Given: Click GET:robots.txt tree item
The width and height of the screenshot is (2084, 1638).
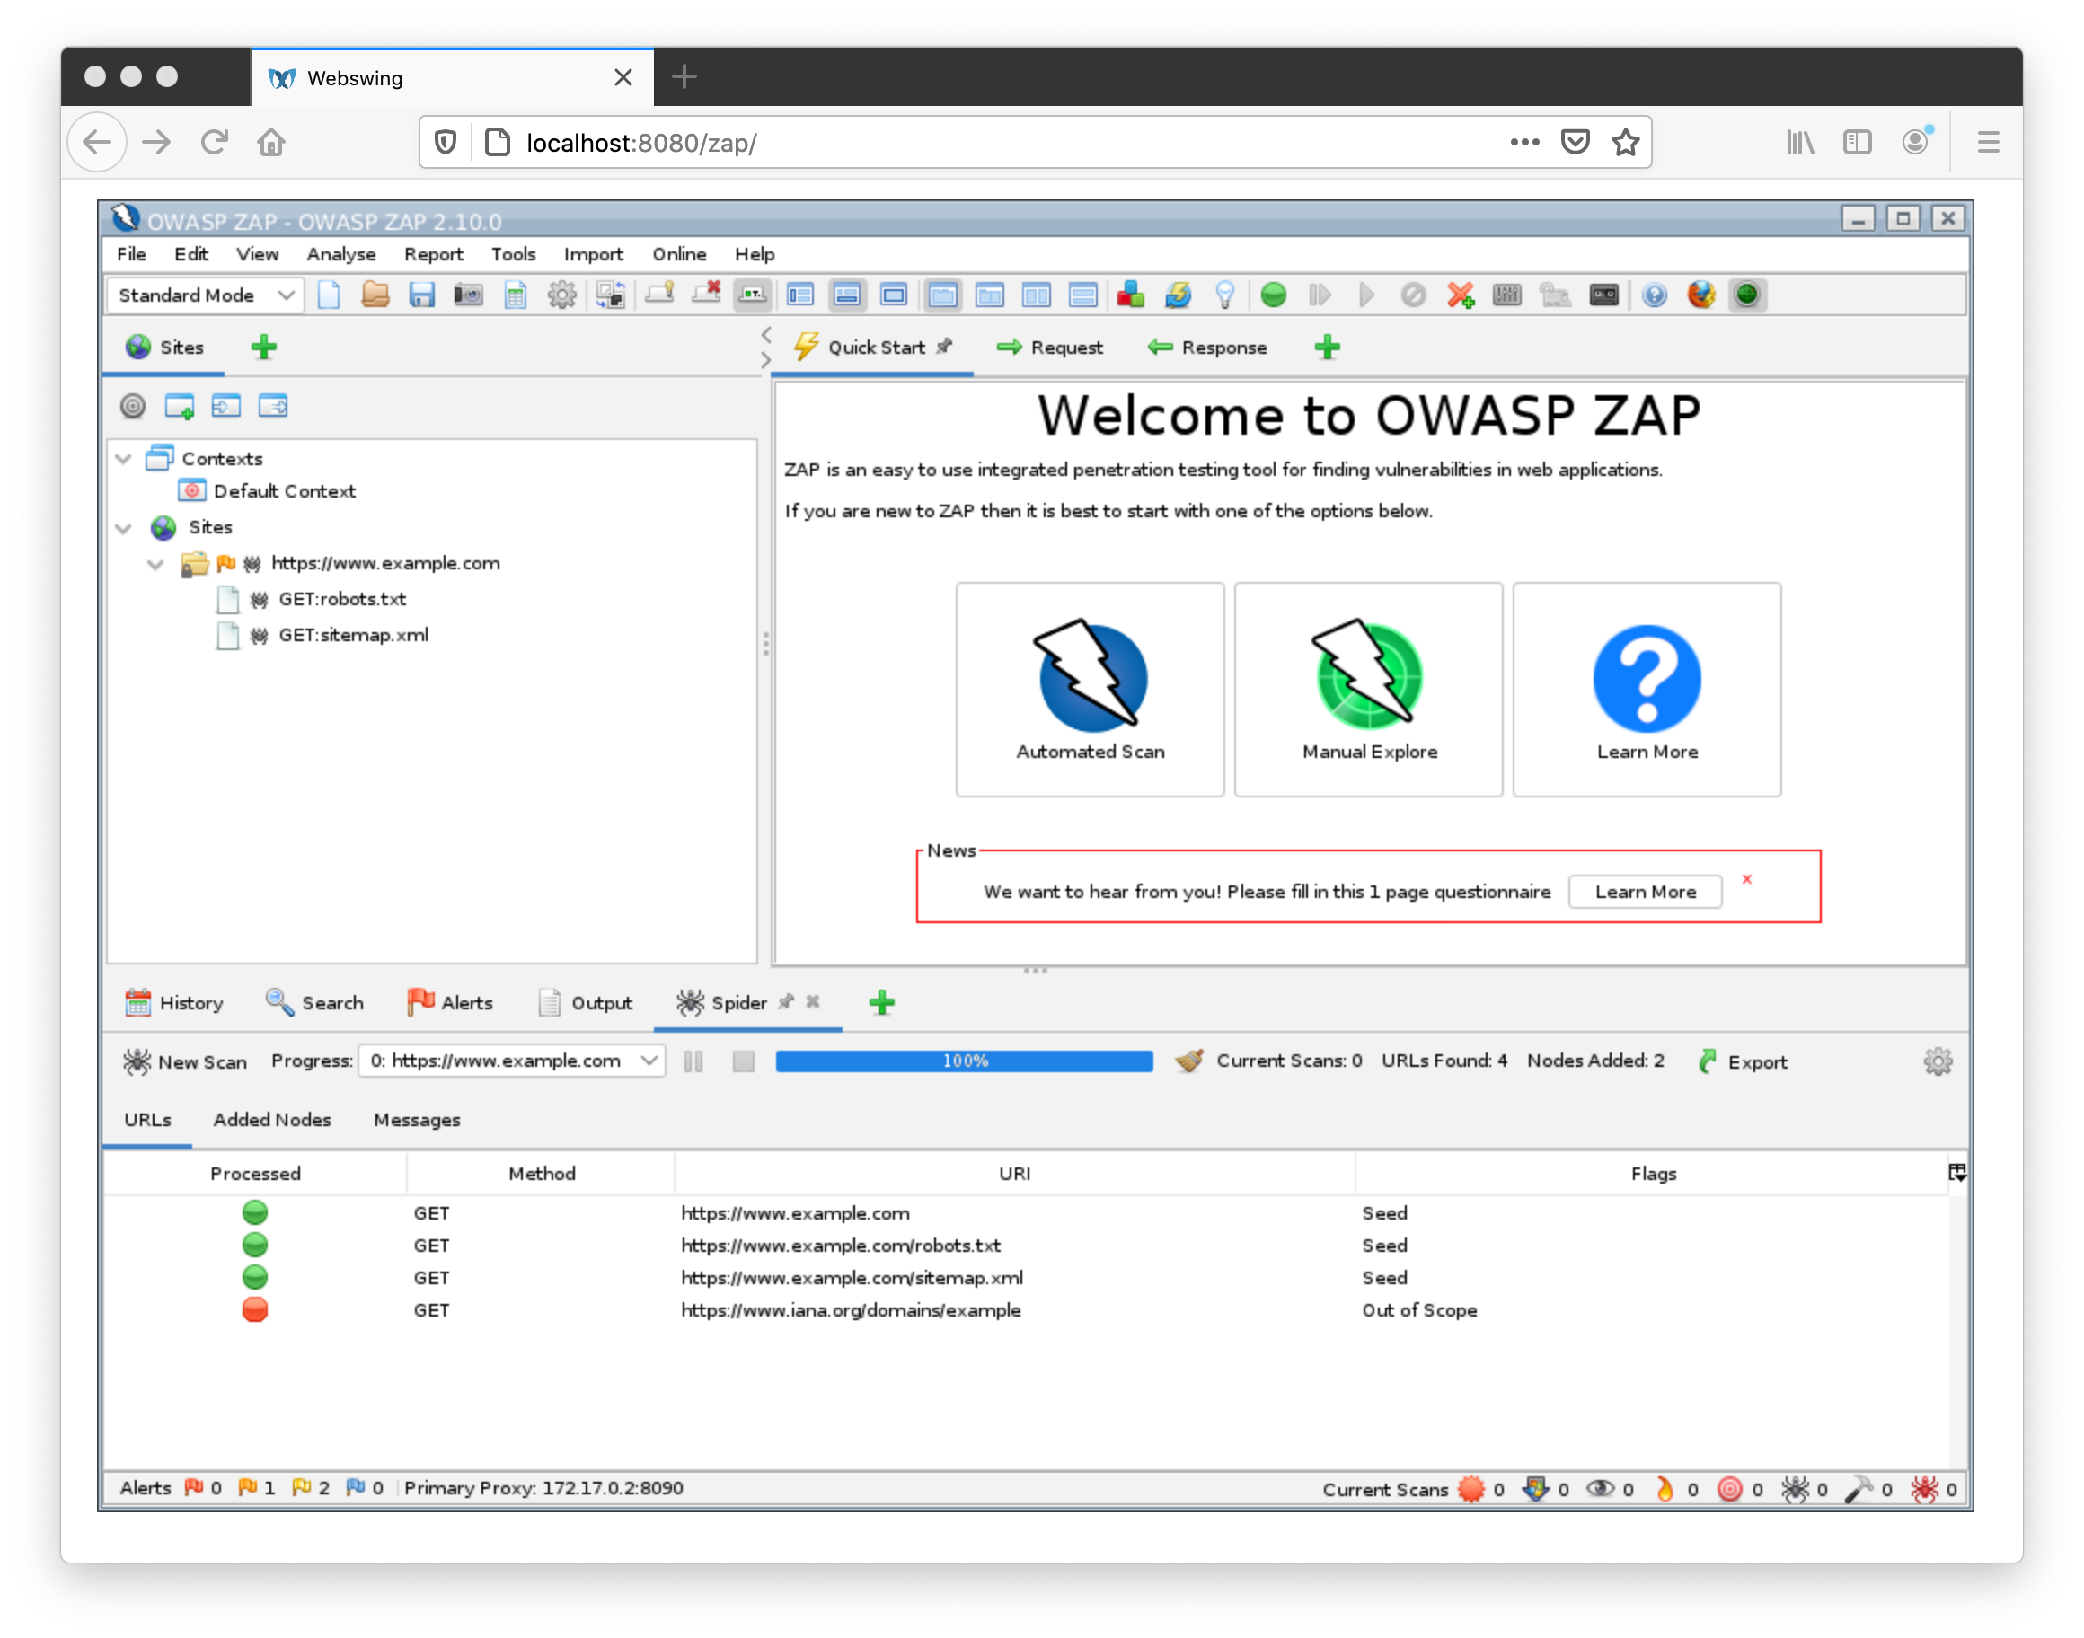Looking at the screenshot, I should click(x=339, y=600).
